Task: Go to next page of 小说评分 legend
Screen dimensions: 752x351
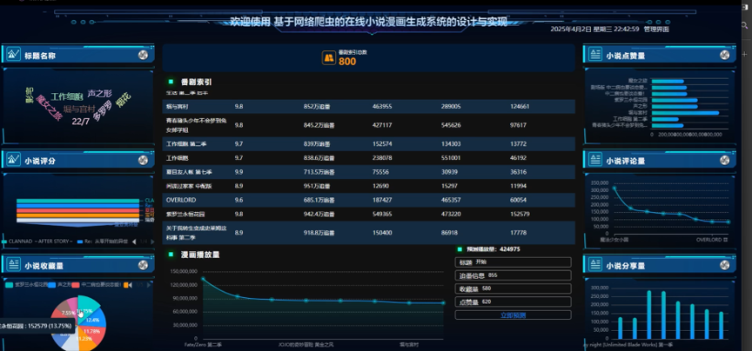Action: tap(152, 242)
